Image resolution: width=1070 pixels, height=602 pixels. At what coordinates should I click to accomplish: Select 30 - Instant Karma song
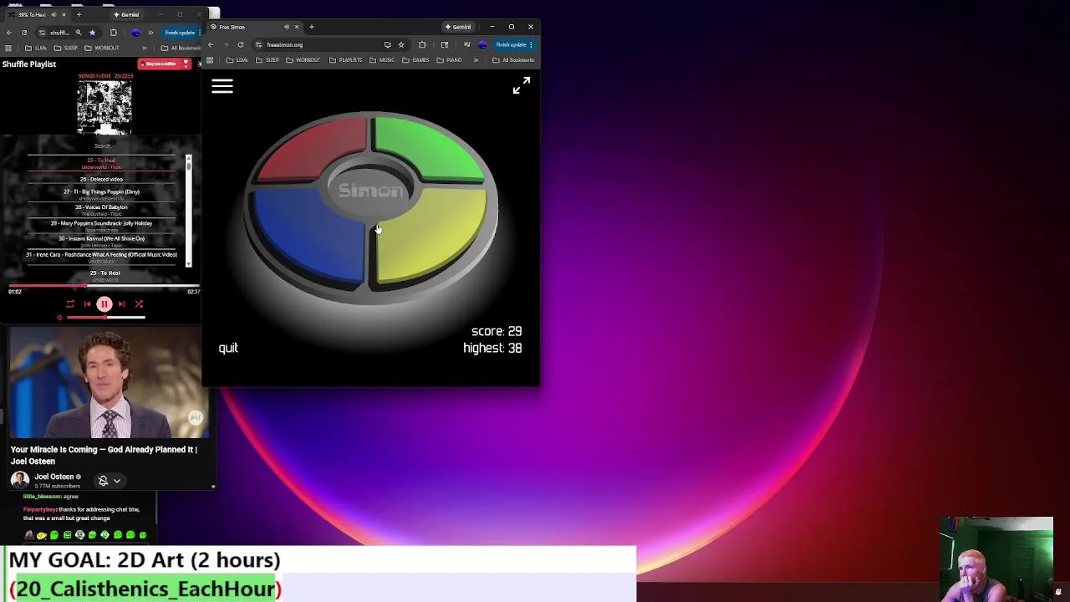coord(101,240)
